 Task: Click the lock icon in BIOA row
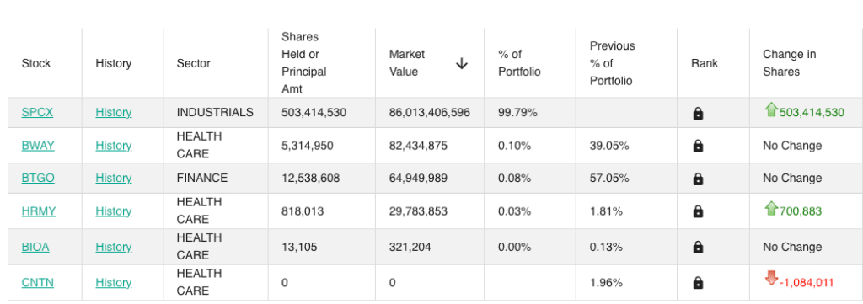[x=698, y=248]
